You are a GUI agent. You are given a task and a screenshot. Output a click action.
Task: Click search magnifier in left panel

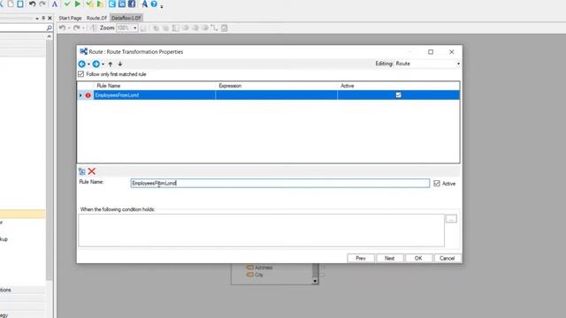click(50, 27)
